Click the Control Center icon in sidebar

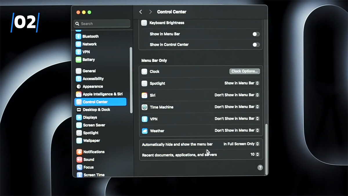point(79,102)
